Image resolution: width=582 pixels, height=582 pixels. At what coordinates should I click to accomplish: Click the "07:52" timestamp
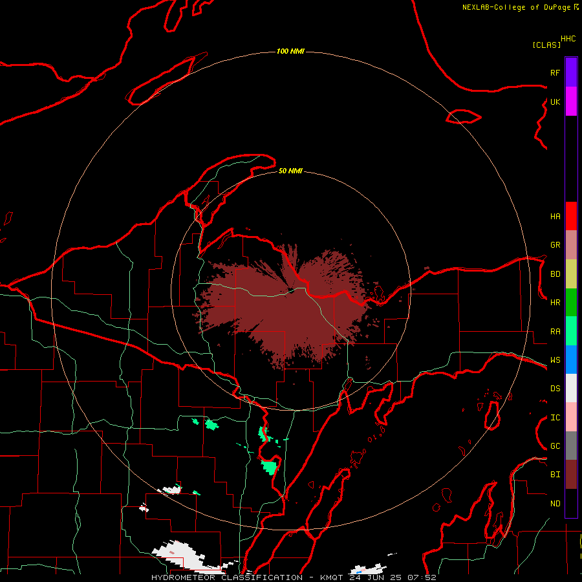[x=422, y=577]
